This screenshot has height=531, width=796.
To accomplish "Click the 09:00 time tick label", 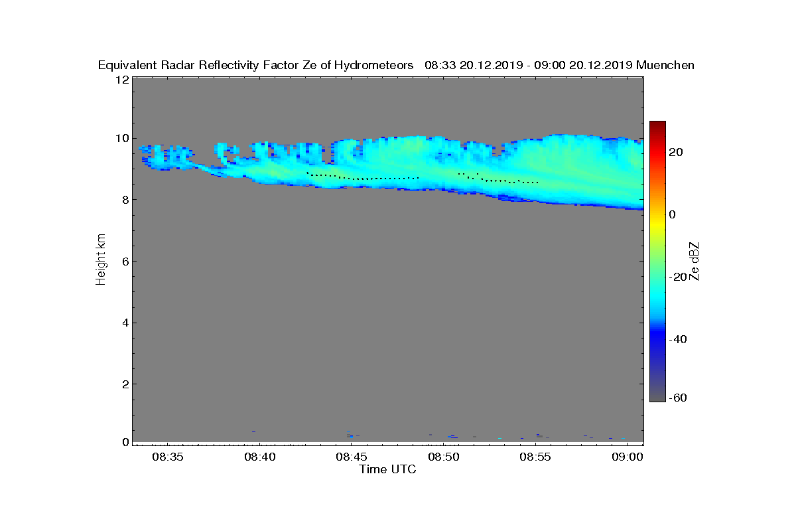I will [x=627, y=457].
